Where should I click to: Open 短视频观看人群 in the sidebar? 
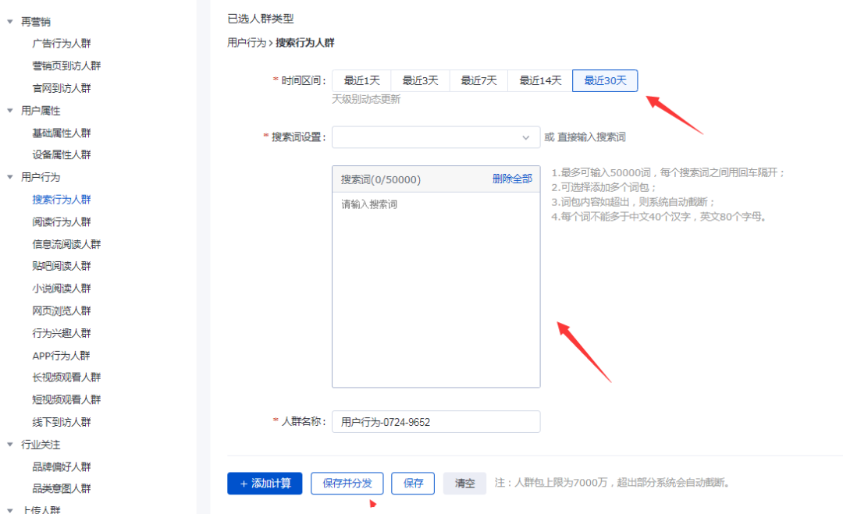pos(66,399)
